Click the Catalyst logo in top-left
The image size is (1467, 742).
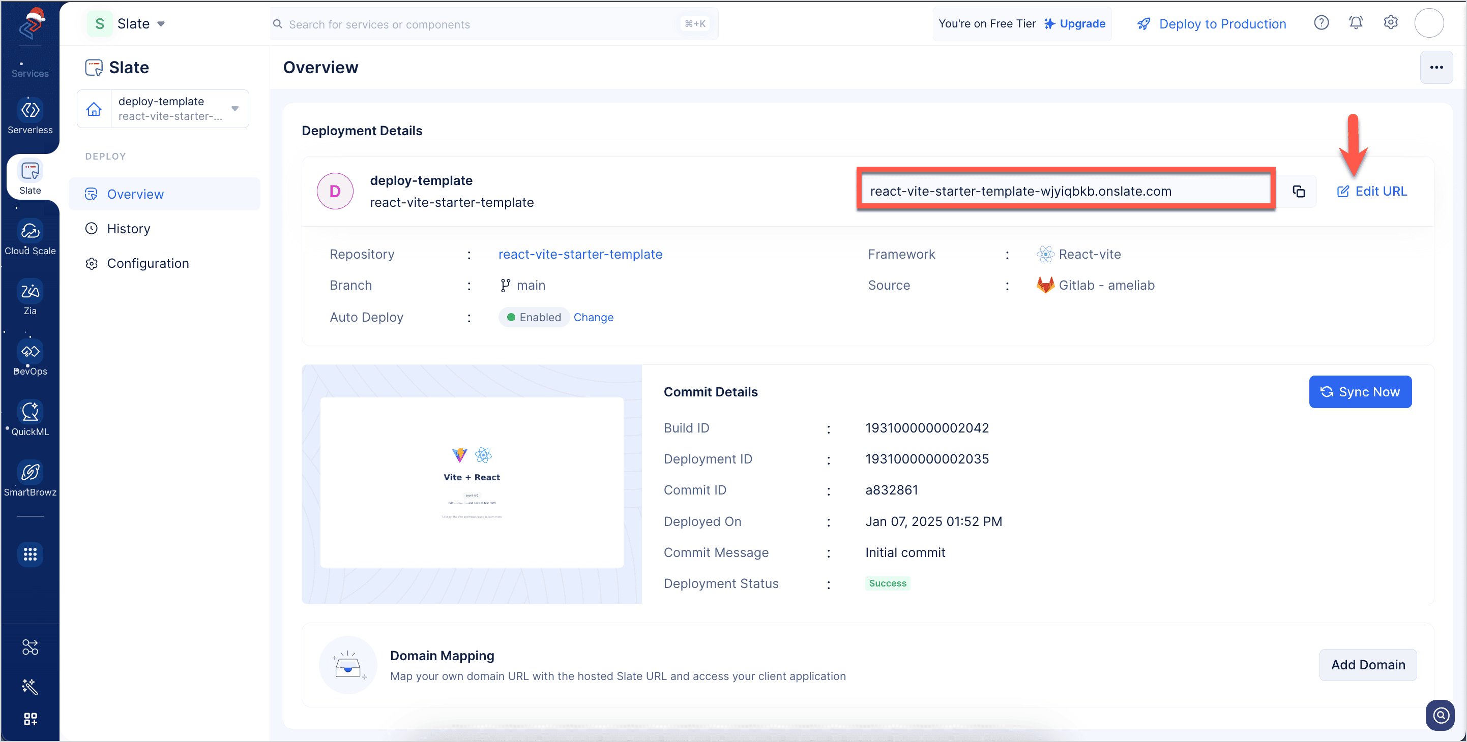[x=32, y=24]
